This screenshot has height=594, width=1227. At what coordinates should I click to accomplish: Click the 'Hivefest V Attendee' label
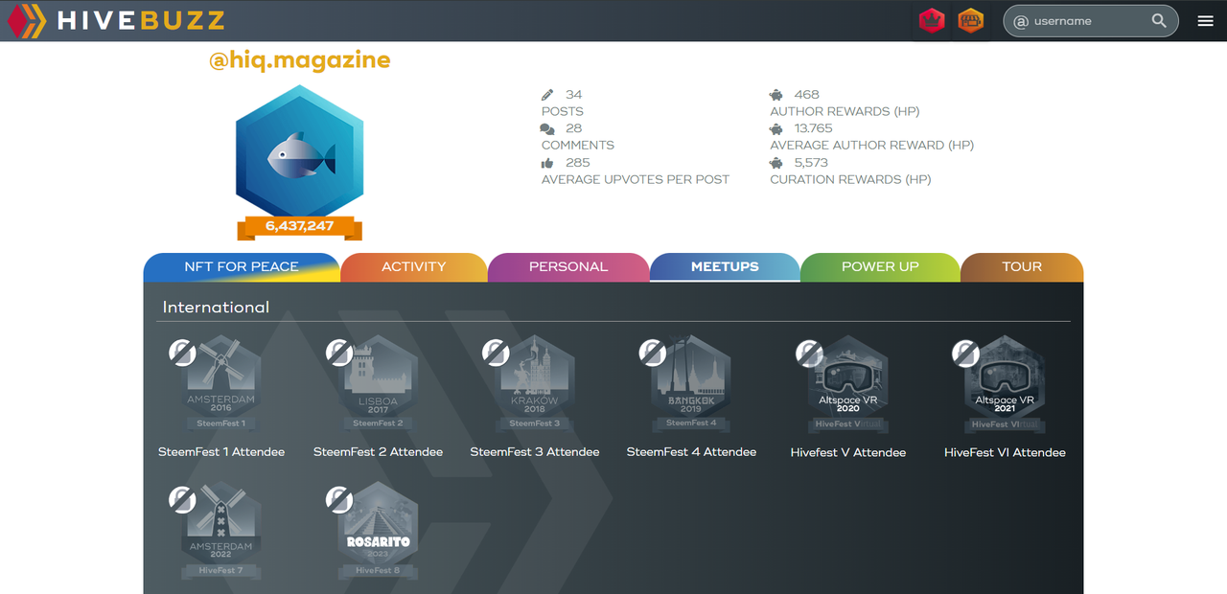tap(848, 452)
